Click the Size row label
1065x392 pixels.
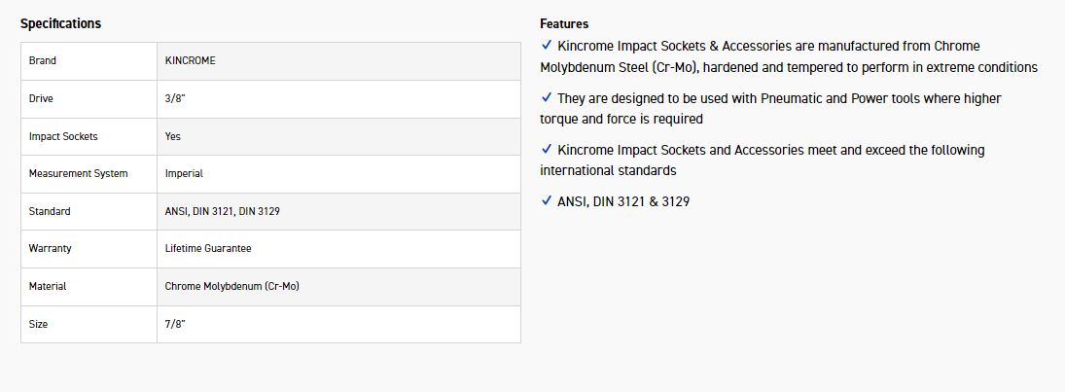click(39, 324)
